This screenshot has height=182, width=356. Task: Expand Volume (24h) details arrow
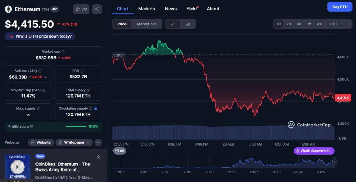(x=46, y=77)
